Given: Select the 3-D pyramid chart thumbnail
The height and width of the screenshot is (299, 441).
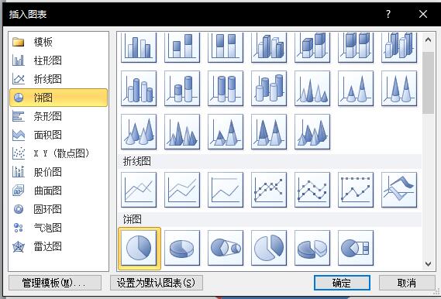Looking at the screenshot, I should pyautogui.click(x=312, y=132).
